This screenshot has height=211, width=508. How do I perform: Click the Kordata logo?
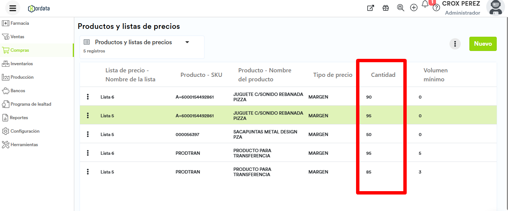pyautogui.click(x=39, y=8)
